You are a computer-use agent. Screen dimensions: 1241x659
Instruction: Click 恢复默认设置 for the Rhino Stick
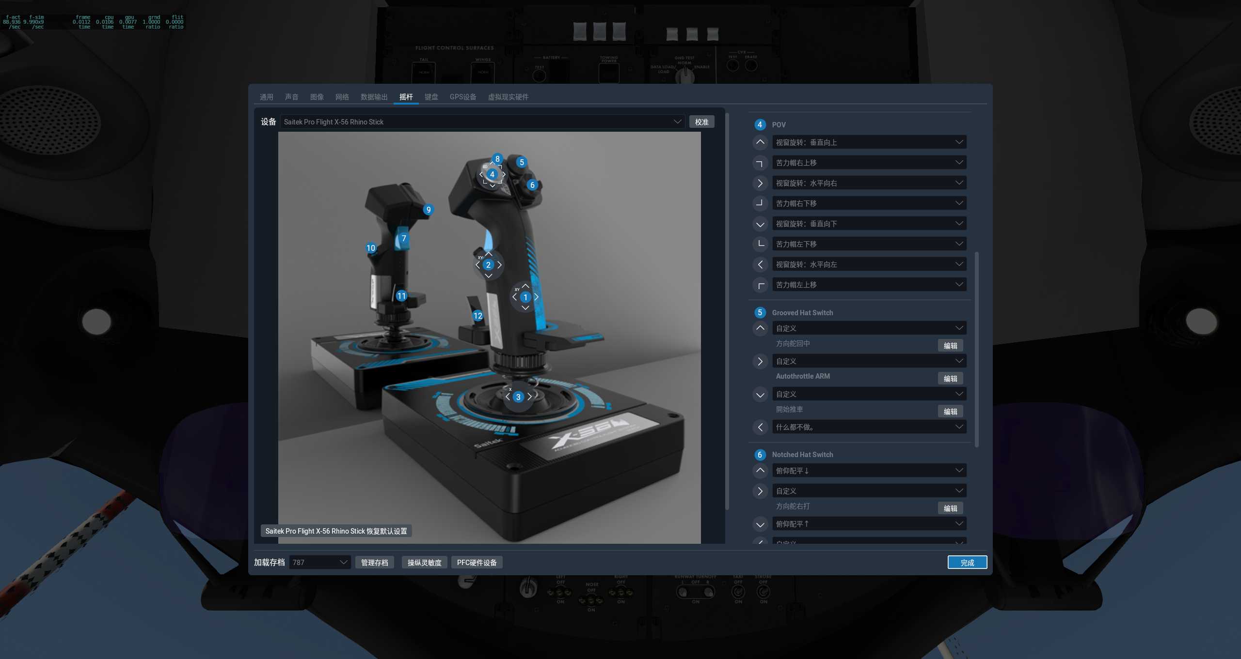pos(336,531)
